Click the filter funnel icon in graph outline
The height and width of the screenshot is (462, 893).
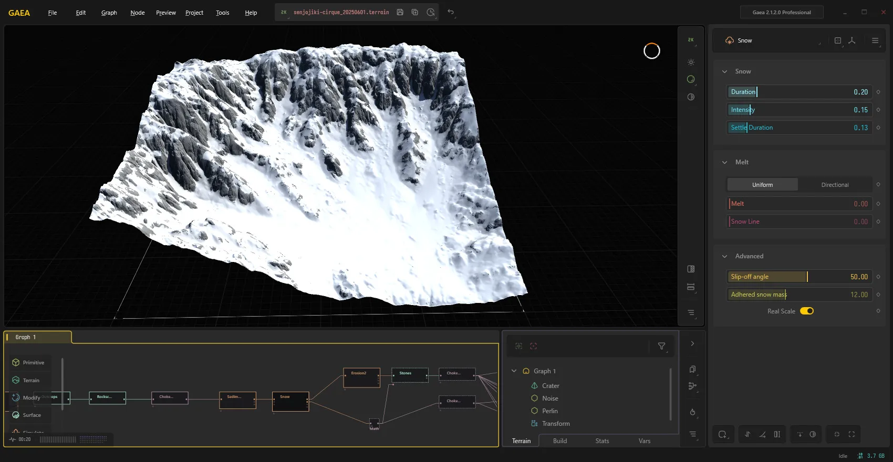click(661, 346)
